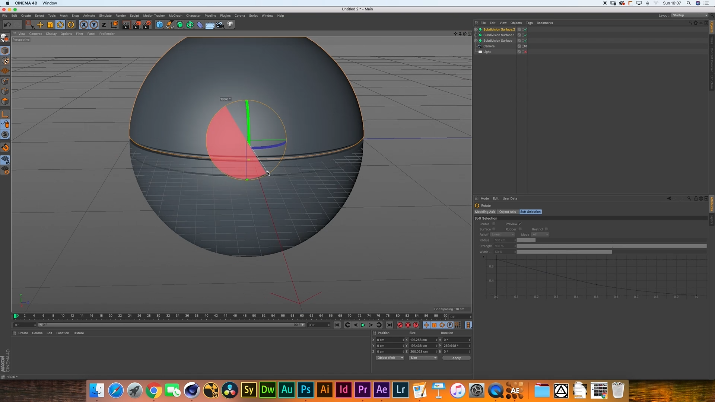The width and height of the screenshot is (715, 402).
Task: Open the Cube primitive object icon
Action: pos(159,25)
